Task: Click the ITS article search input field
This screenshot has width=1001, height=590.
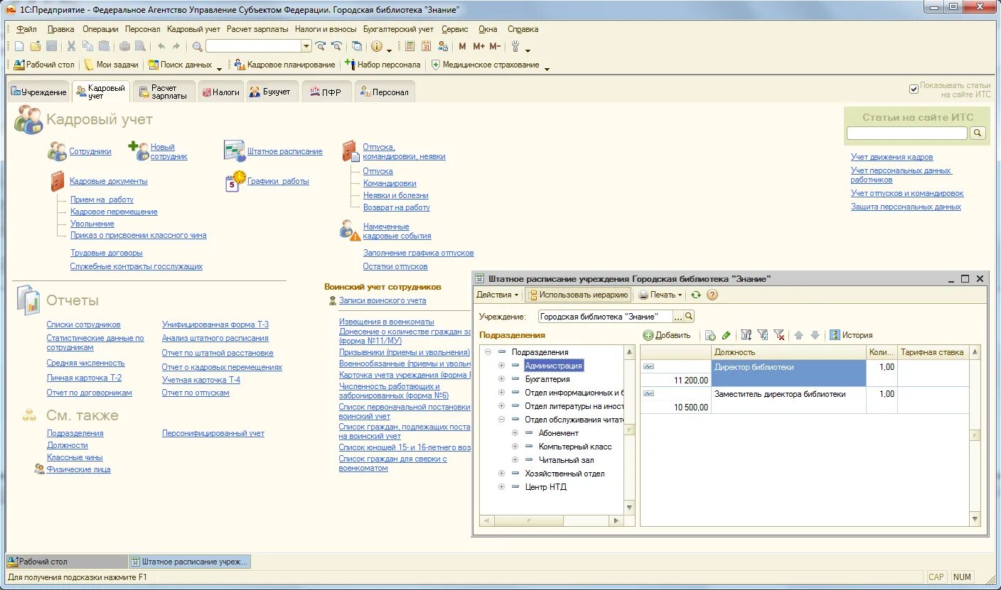Action: pyautogui.click(x=907, y=133)
